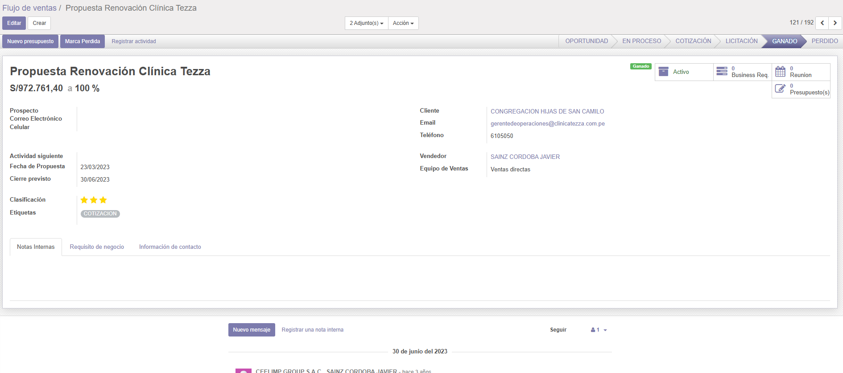Click the expected closing date 30/06/2023
The image size is (843, 373).
(95, 180)
